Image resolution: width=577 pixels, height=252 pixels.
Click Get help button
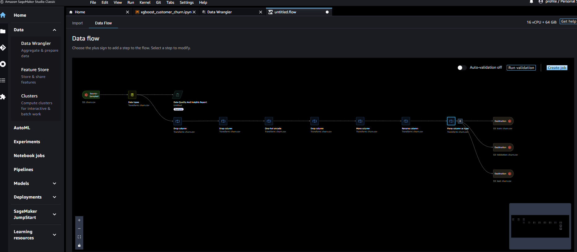coord(568,21)
